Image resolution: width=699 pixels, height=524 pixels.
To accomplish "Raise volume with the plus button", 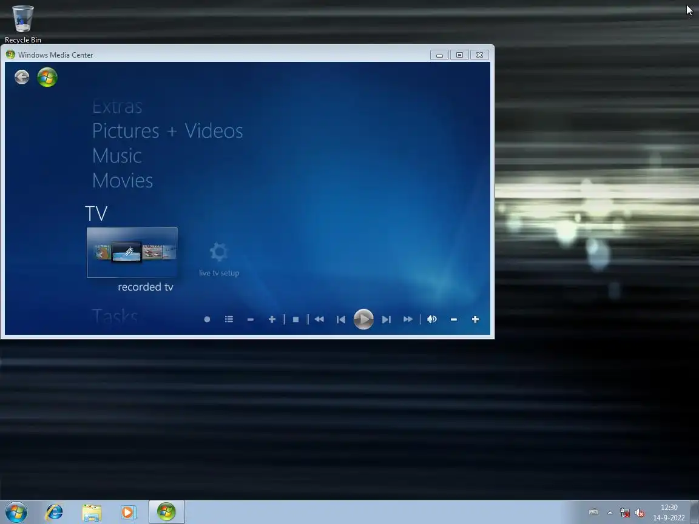I will pyautogui.click(x=475, y=319).
